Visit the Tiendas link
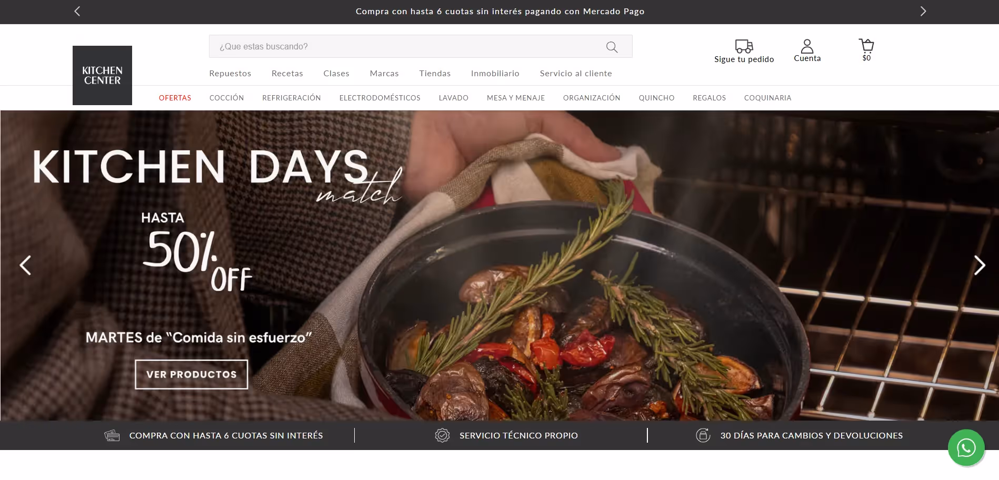This screenshot has width=999, height=480. tap(435, 74)
